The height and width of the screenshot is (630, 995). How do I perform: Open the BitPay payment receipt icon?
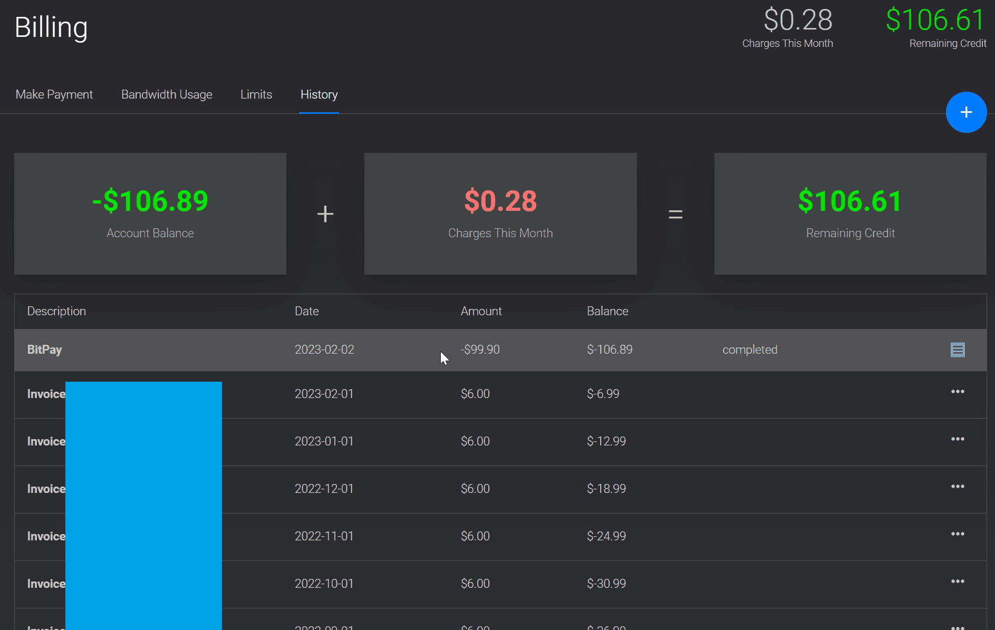pyautogui.click(x=957, y=350)
